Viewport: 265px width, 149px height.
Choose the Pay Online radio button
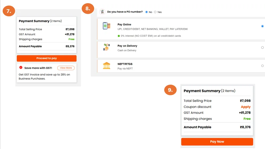(x=262, y=26)
